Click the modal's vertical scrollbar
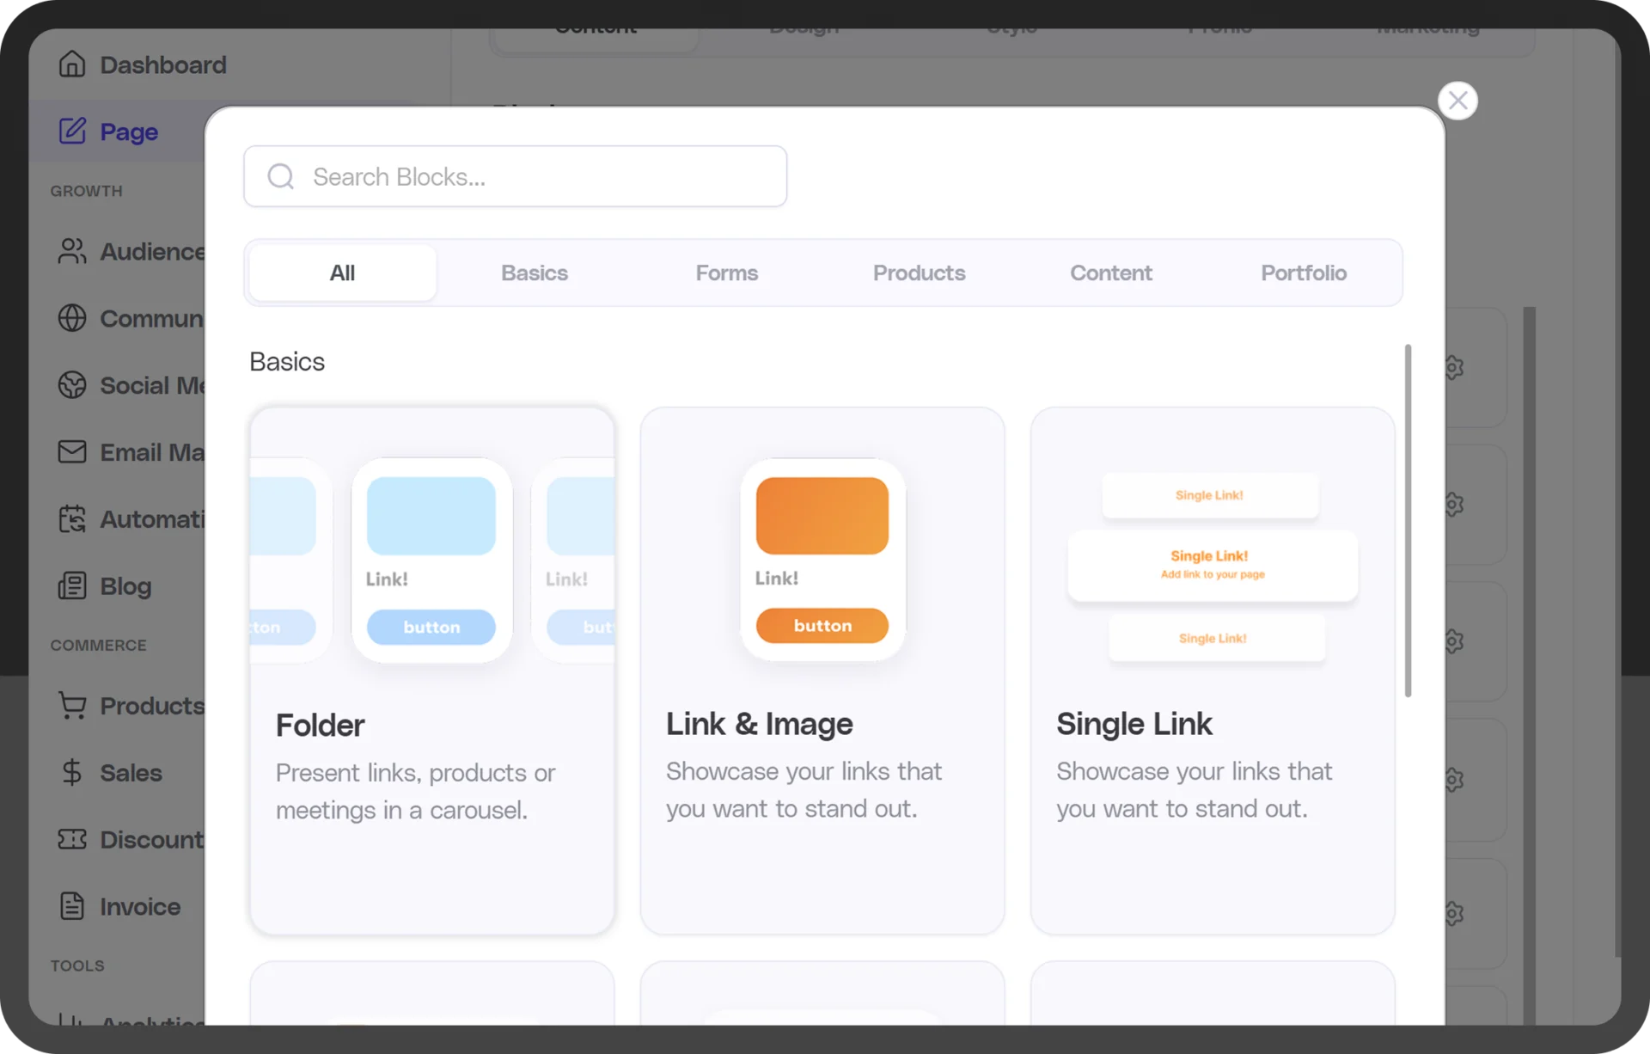The width and height of the screenshot is (1650, 1054). 1408,520
